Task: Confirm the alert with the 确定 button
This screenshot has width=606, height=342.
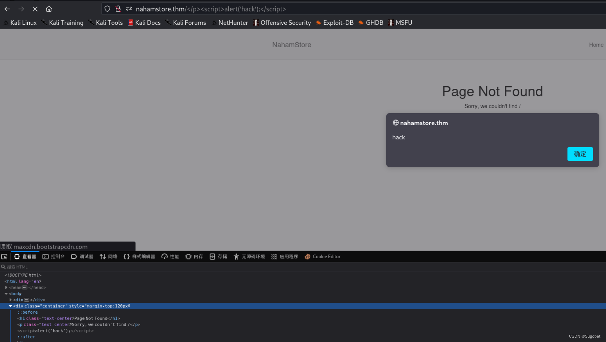Action: pyautogui.click(x=580, y=154)
